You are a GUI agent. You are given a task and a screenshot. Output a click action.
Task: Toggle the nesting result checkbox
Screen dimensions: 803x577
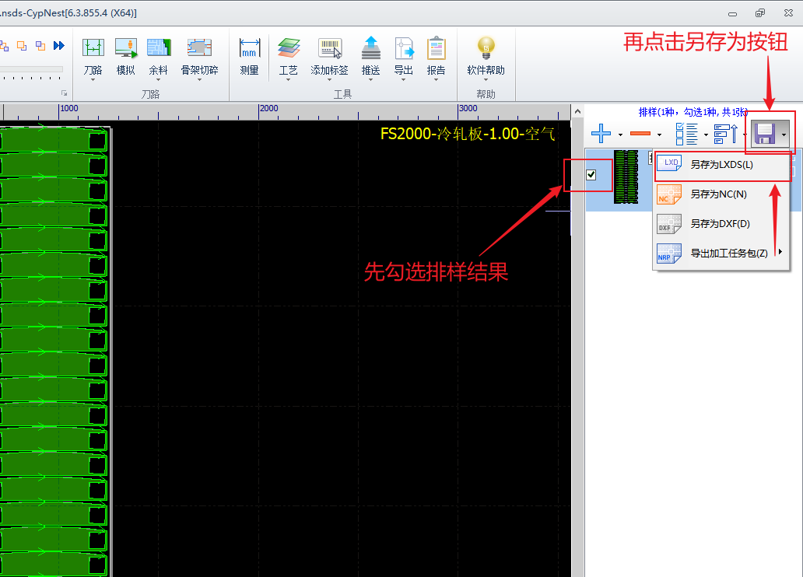coord(591,175)
